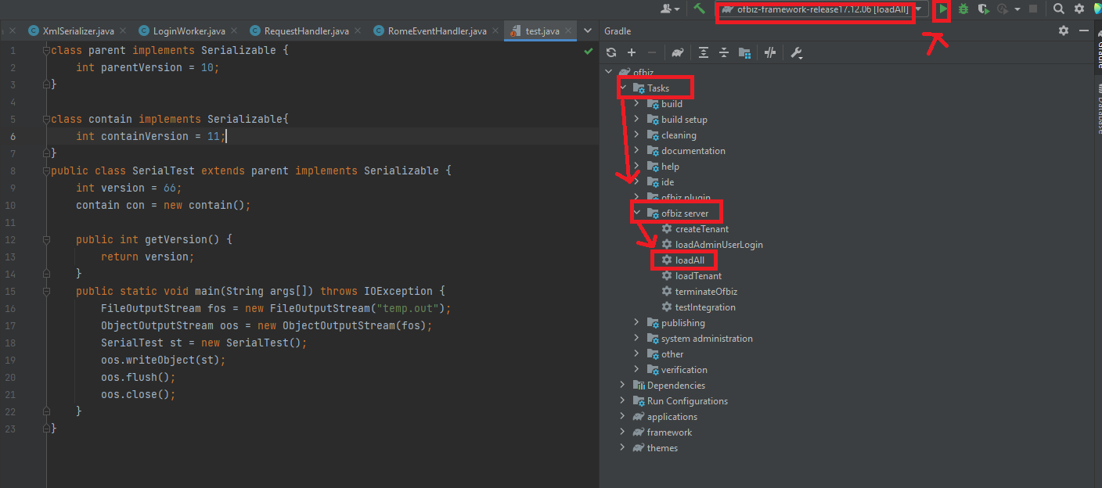1102x488 pixels.
Task: Open Search Everywhere magnifier icon
Action: 1058,9
